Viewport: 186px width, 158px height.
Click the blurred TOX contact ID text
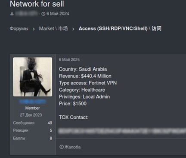(122, 131)
